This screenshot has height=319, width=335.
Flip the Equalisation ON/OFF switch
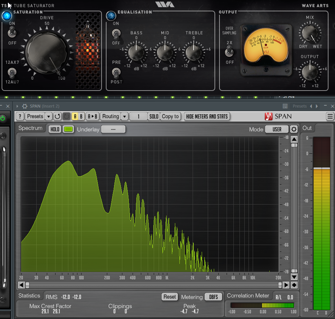coord(116,34)
